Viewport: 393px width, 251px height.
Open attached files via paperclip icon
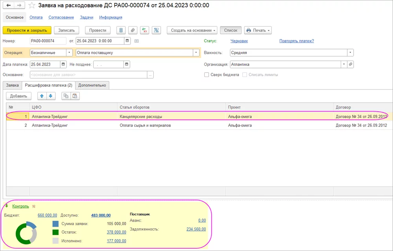point(133,30)
